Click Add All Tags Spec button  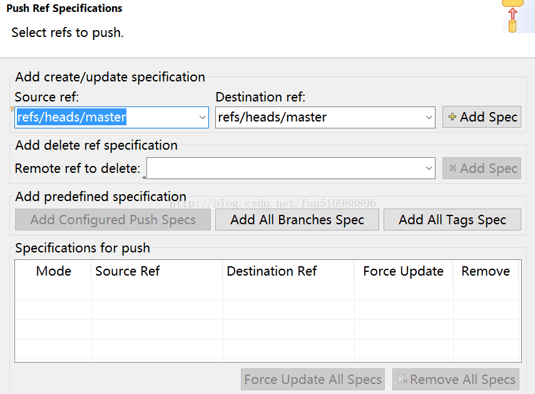coord(452,219)
